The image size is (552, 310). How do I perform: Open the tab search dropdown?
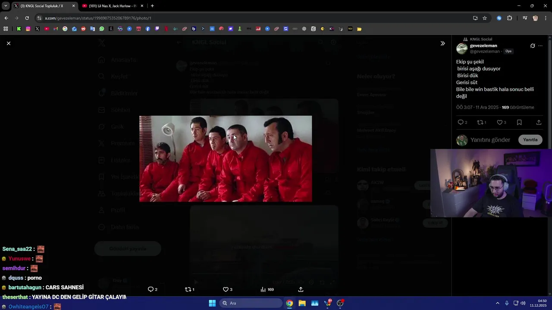pos(5,6)
